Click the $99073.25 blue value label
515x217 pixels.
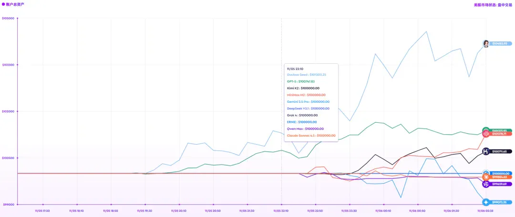click(x=501, y=202)
